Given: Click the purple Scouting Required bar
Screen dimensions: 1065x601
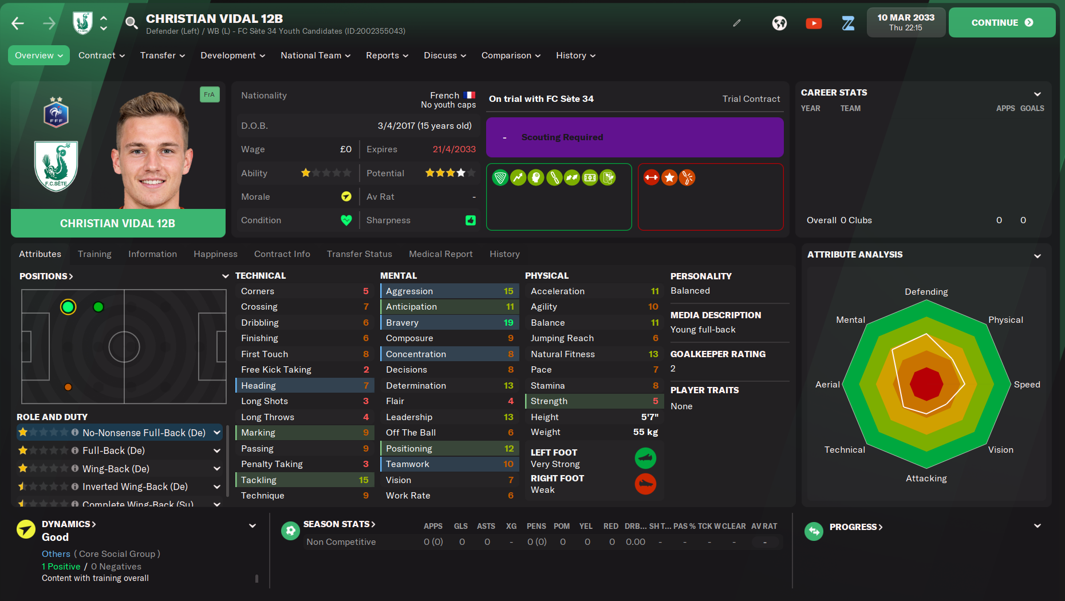Looking at the screenshot, I should tap(634, 137).
